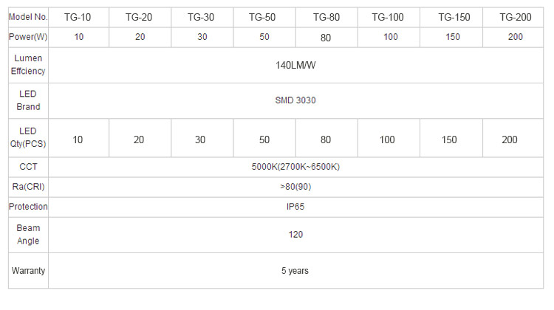
Task: Click the 5000K(2700K~6500K) CCT value
Action: [295, 167]
